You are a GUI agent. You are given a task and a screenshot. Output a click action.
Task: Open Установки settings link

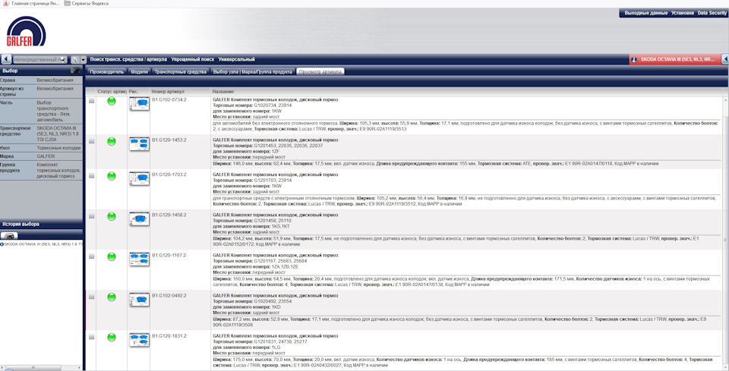click(683, 13)
